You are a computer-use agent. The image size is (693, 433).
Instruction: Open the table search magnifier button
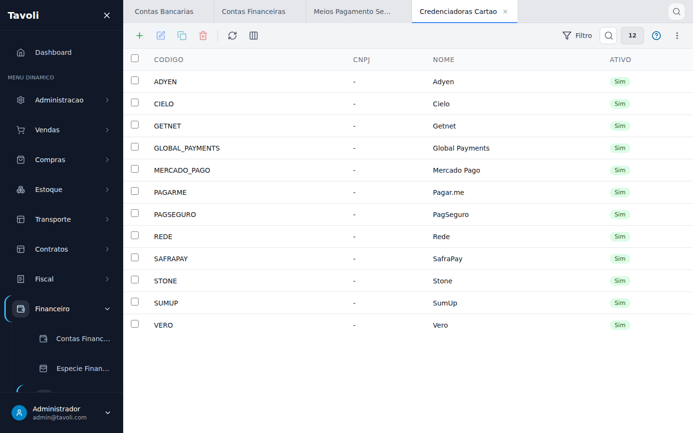(608, 36)
